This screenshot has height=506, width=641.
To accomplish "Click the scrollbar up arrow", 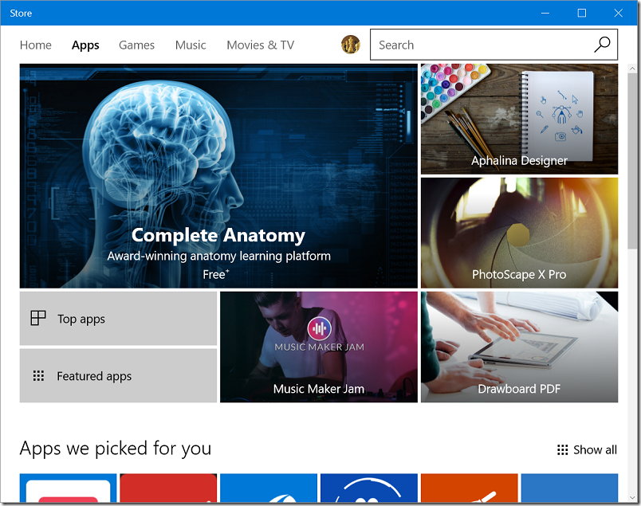I will tap(632, 69).
